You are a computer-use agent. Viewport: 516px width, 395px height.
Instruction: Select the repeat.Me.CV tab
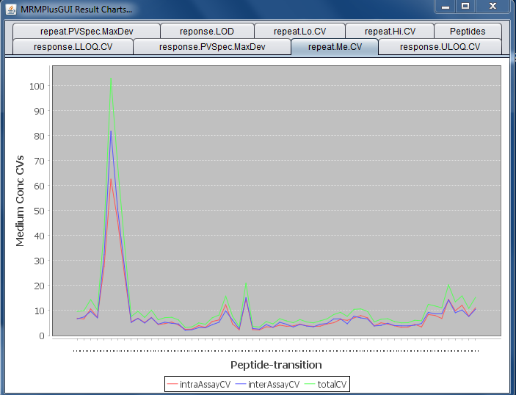pos(335,47)
